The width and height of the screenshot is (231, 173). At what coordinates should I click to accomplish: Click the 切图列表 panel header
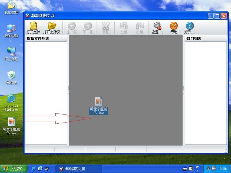(x=206, y=39)
